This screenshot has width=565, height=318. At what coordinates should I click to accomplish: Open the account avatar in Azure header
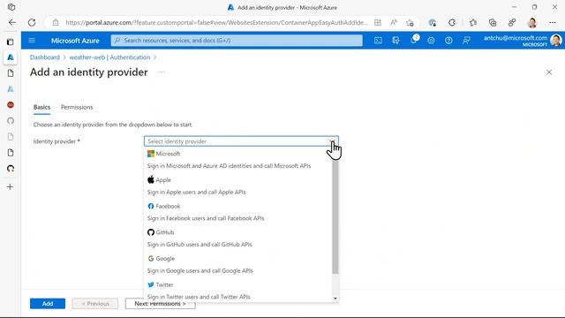point(556,41)
